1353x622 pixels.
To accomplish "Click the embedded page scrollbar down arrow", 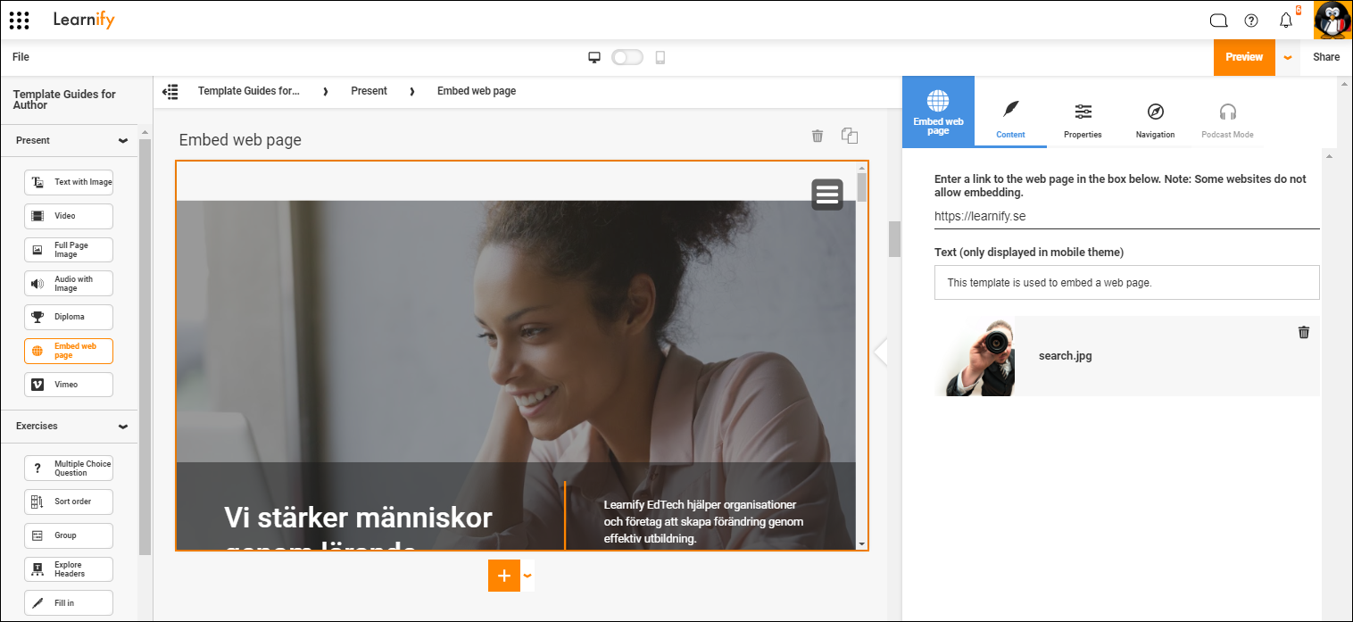I will tap(861, 543).
